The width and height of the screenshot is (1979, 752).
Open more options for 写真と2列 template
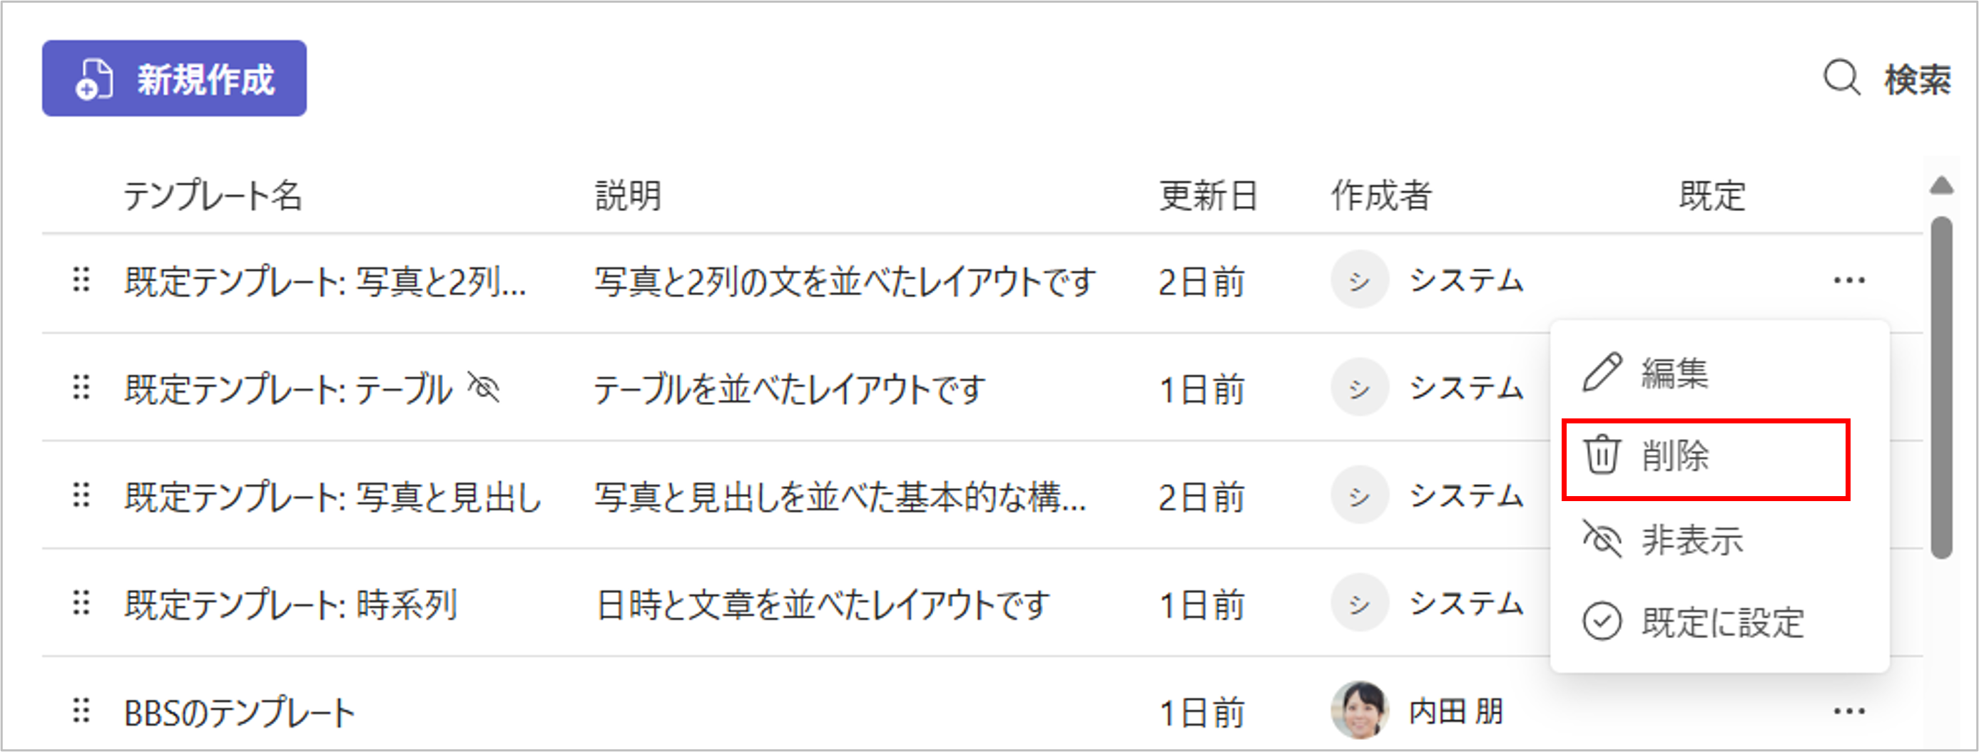[x=1848, y=280]
